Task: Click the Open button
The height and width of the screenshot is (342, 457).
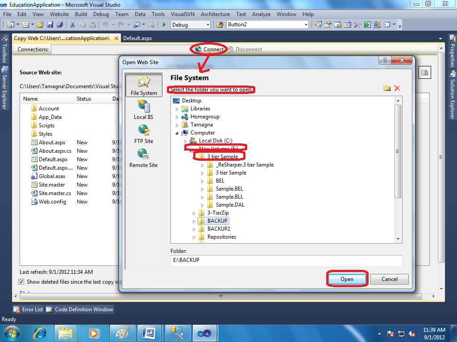Action: (347, 279)
